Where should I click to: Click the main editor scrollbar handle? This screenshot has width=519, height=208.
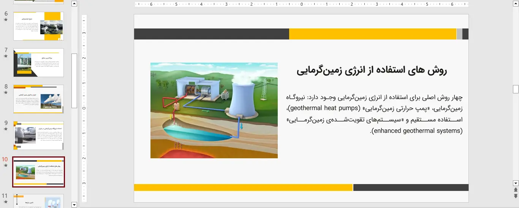(516, 89)
